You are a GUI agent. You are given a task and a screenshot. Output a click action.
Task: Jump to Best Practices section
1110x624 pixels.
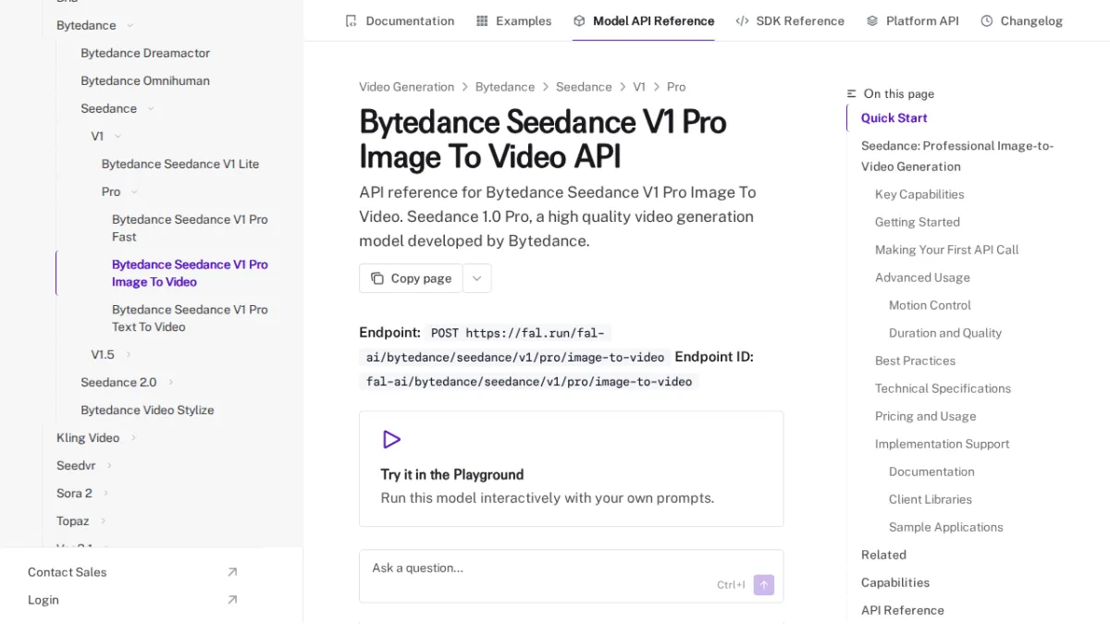[915, 361]
